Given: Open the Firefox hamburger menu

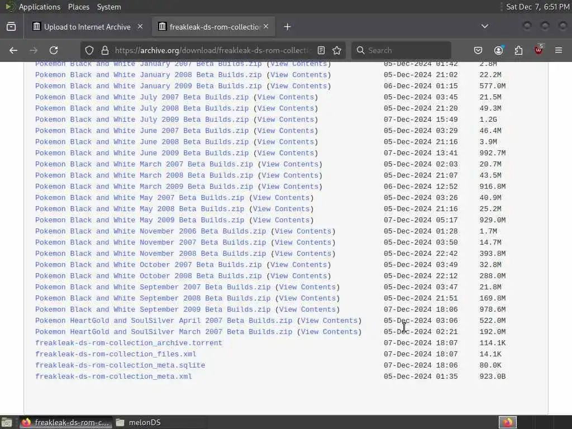Looking at the screenshot, I should pos(559,50).
